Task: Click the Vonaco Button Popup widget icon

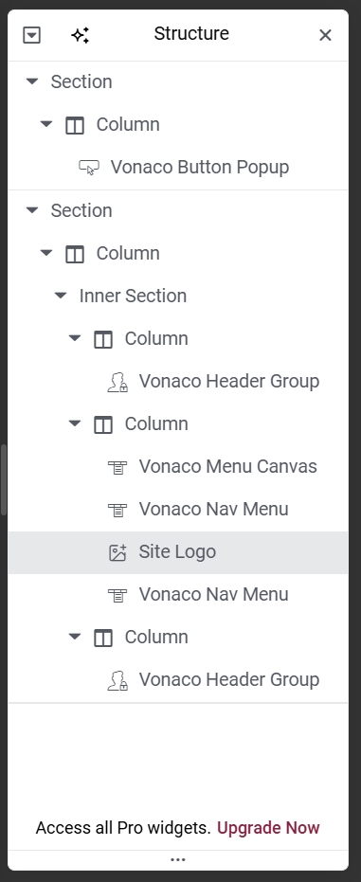Action: (89, 168)
